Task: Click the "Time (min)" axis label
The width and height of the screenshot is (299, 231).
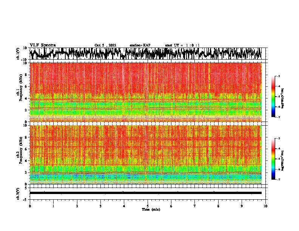Action: [x=151, y=209]
